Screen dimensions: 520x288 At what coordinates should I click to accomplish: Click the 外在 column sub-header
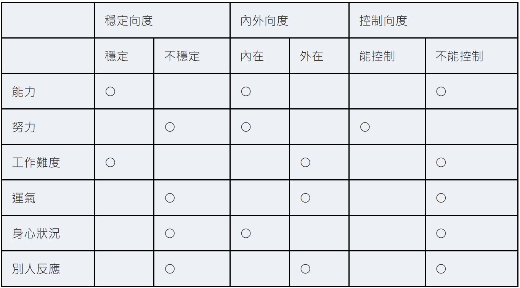(311, 56)
